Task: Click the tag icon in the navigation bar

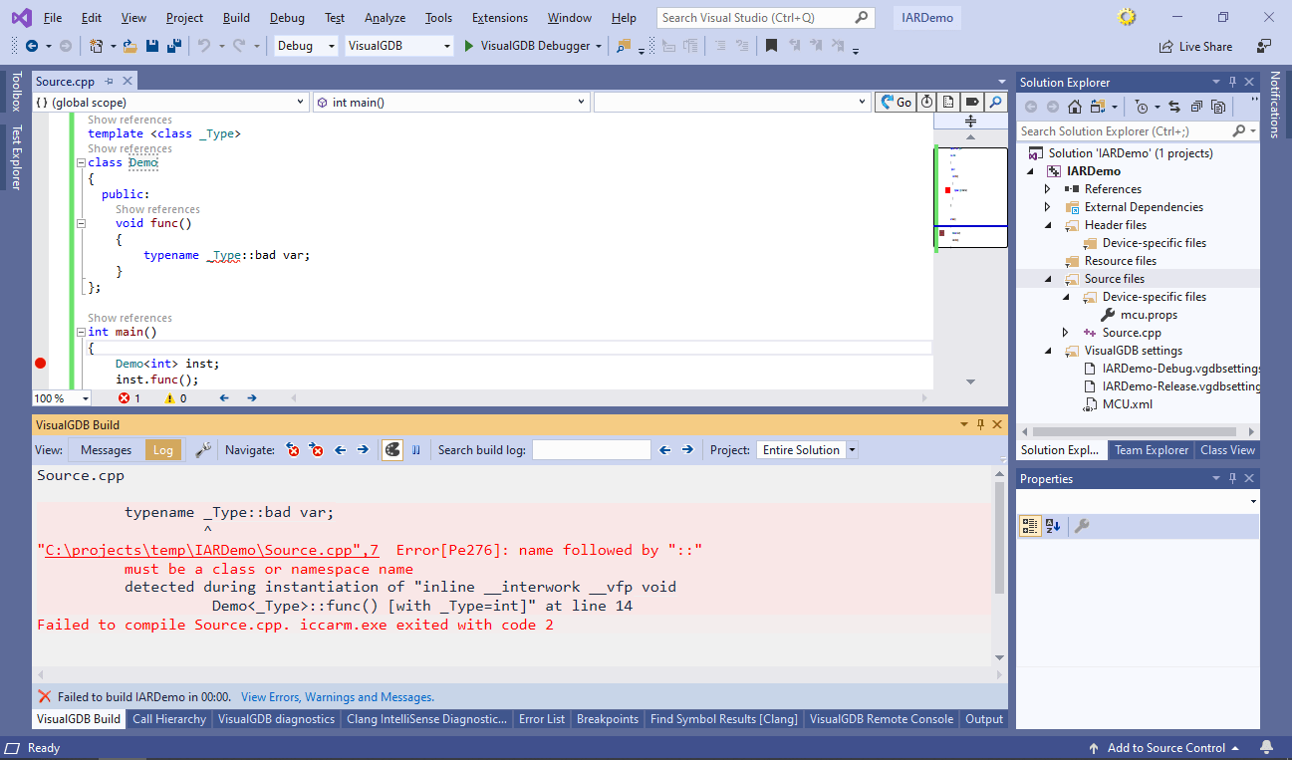Action: point(971,102)
